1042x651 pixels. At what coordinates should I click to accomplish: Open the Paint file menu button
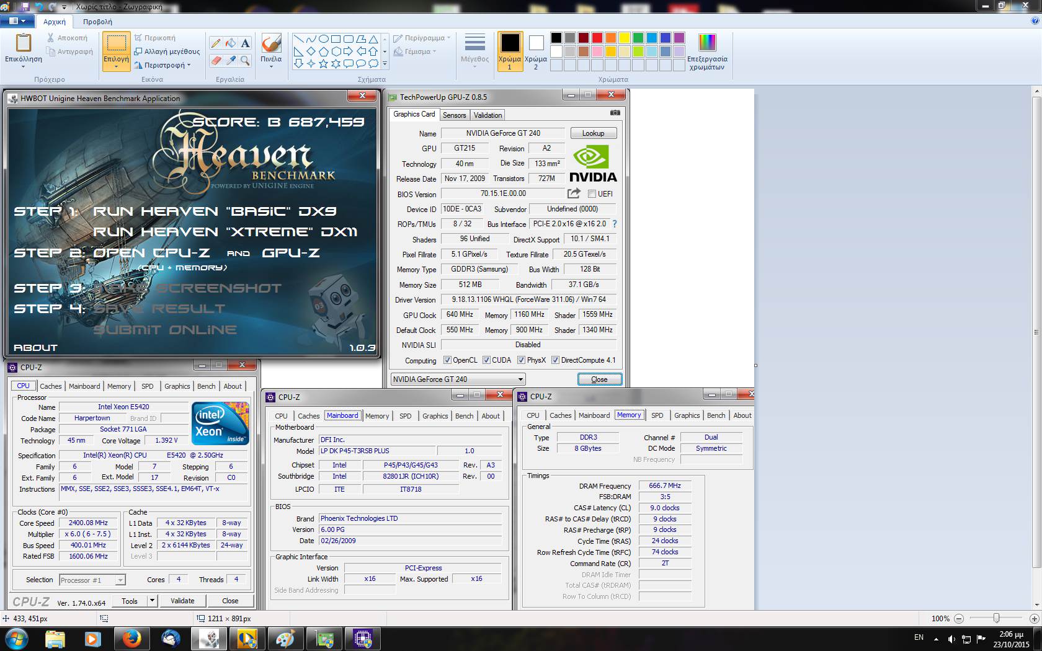pyautogui.click(x=17, y=20)
